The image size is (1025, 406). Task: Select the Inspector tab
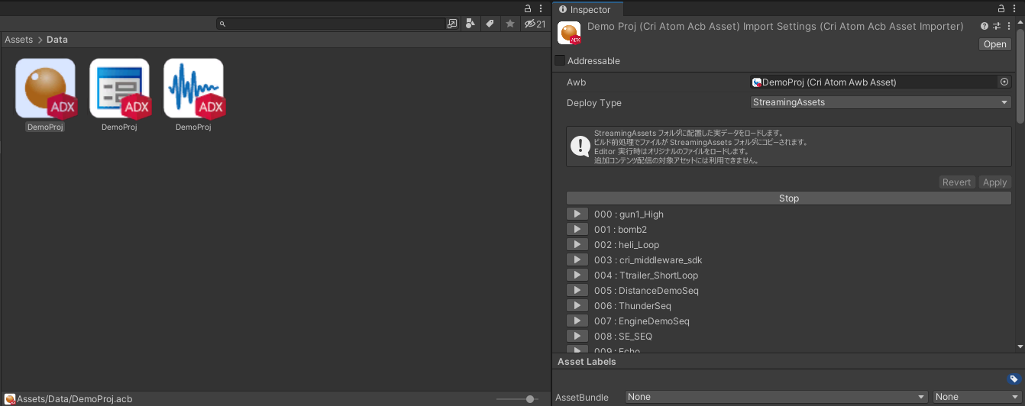click(590, 10)
